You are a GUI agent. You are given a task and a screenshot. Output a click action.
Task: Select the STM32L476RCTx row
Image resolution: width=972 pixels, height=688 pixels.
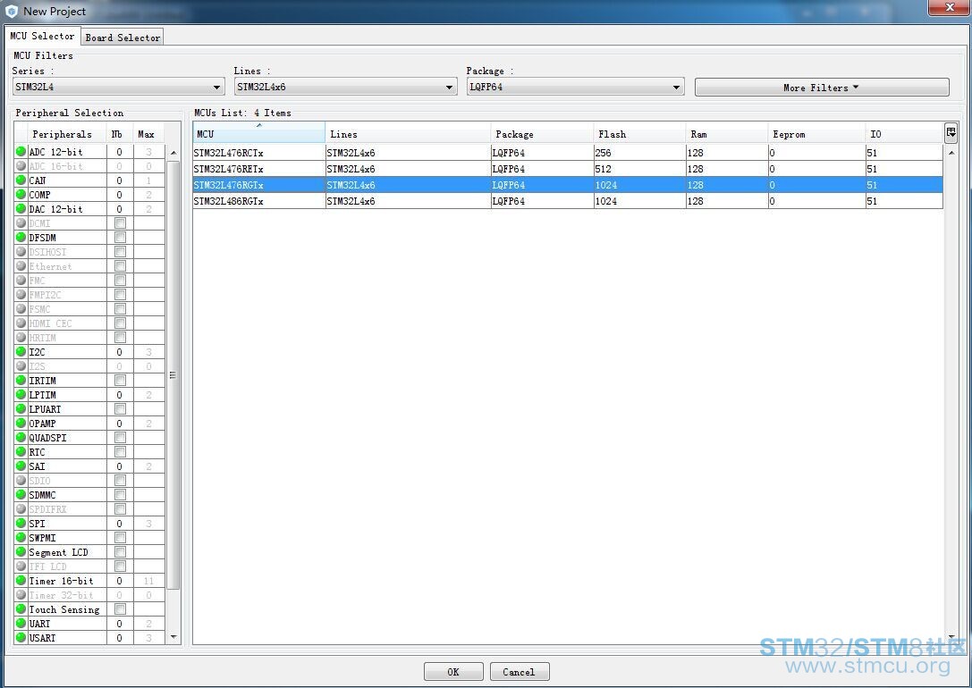[568, 152]
